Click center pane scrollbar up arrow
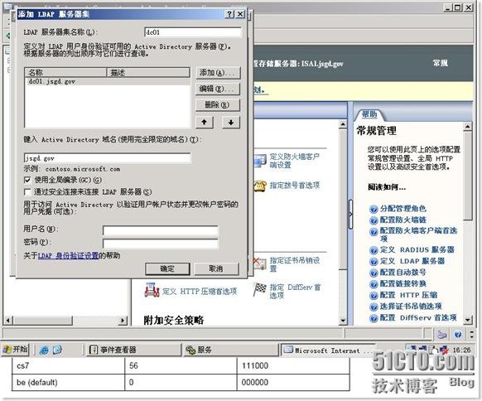Viewport: 482px width, 401px height. 343,124
